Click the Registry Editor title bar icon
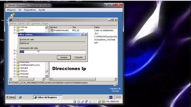The width and height of the screenshot is (191, 107). click(10, 20)
